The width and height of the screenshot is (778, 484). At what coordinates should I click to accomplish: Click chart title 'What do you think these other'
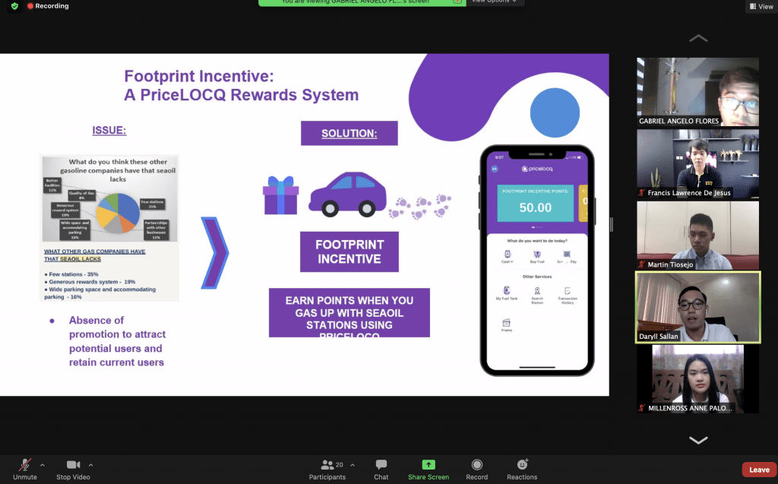click(x=118, y=162)
